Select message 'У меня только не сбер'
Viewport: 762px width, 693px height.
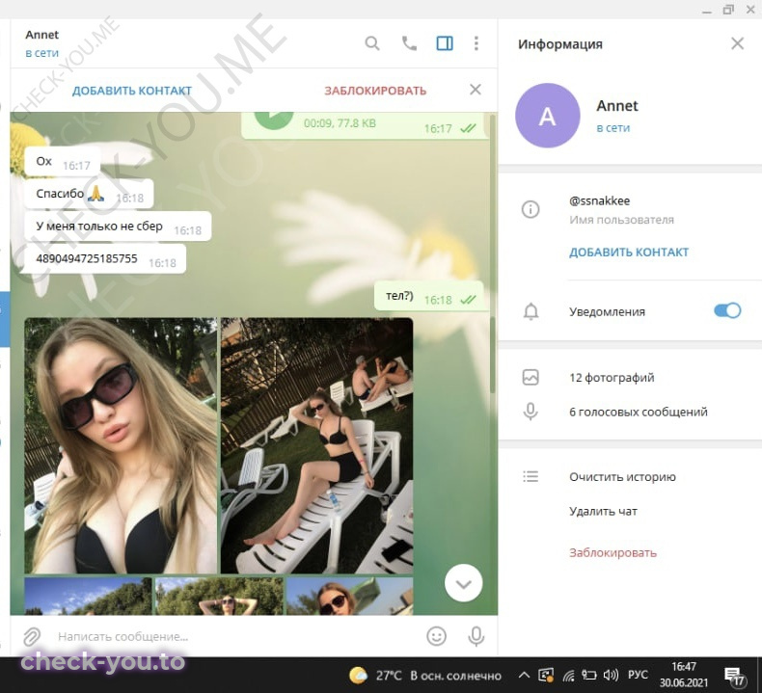tap(118, 227)
